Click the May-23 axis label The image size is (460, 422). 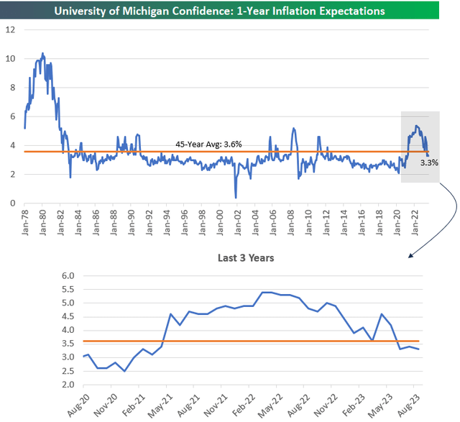pos(381,405)
